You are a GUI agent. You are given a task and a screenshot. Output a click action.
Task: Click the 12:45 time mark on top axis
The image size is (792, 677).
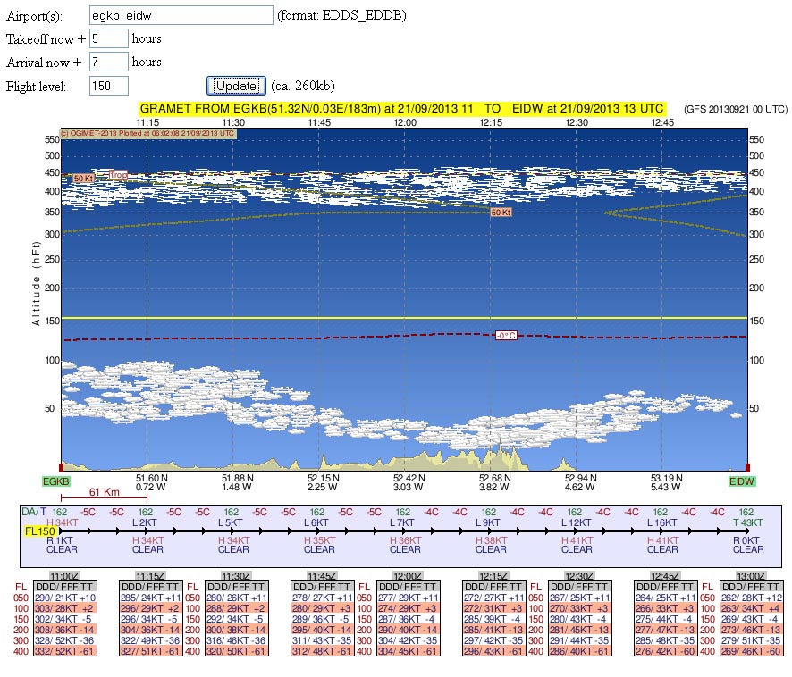(x=662, y=122)
